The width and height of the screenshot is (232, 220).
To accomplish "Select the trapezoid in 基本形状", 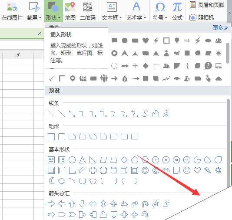I will [x=114, y=160].
